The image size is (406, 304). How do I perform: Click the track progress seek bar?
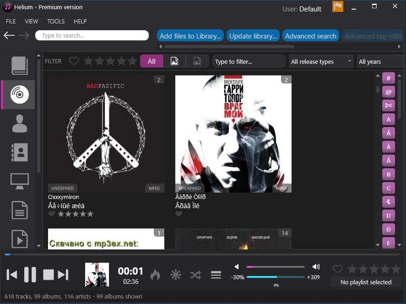coord(202,254)
